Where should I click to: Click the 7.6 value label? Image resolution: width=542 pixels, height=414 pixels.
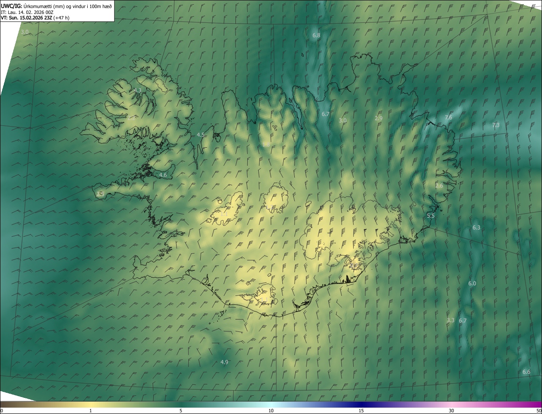pos(448,118)
